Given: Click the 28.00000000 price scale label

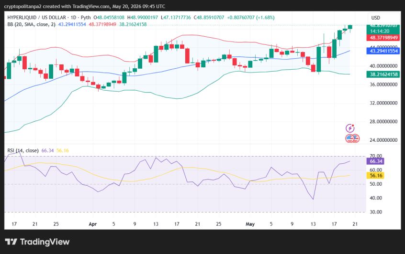Looking at the screenshot, I should [383, 122].
